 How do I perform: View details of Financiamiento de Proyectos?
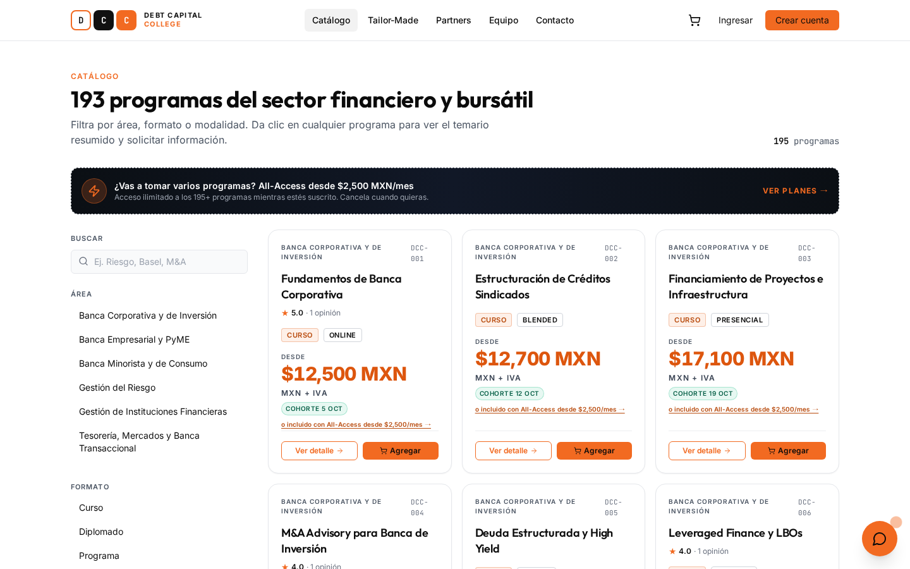pos(707,451)
